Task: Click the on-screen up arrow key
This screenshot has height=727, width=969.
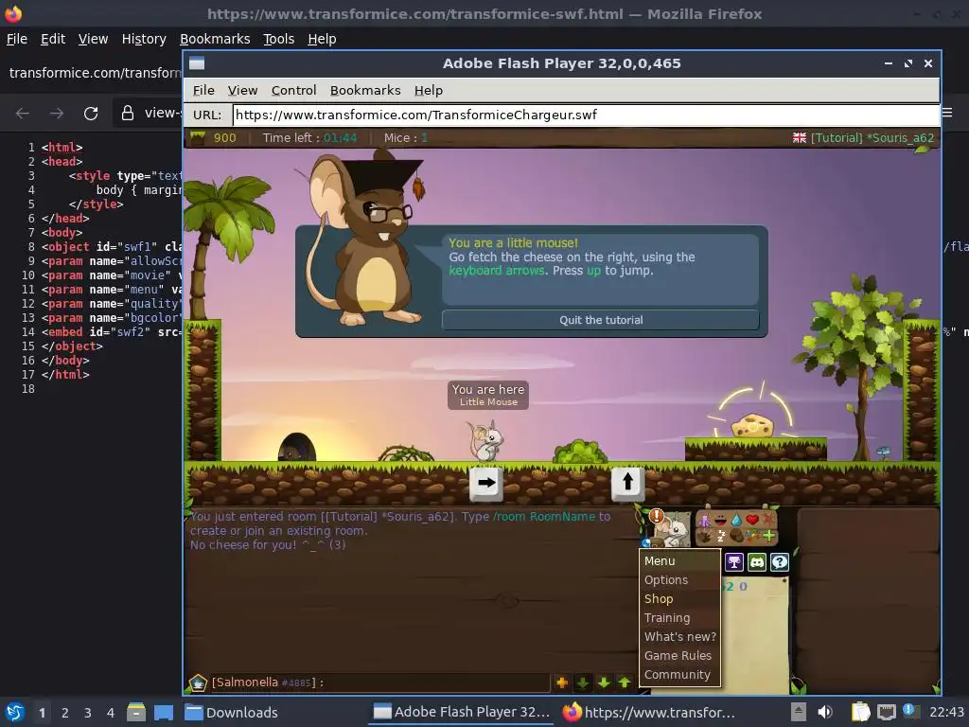Action: click(628, 482)
